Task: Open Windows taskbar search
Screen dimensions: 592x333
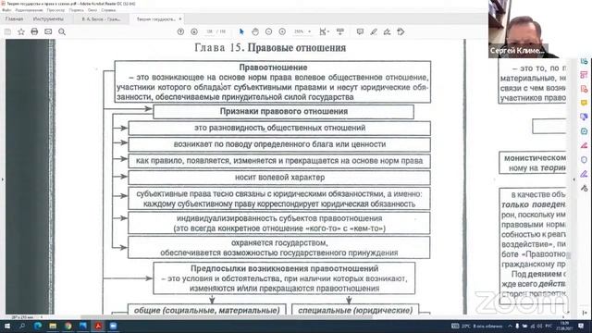Action: point(22,326)
